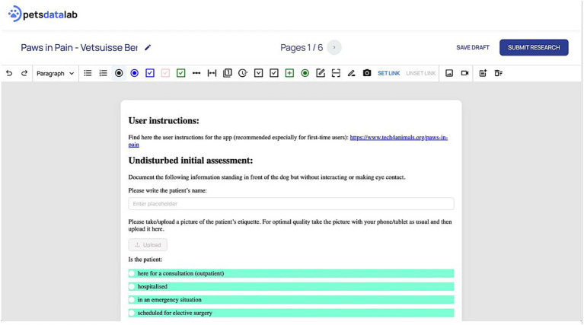This screenshot has width=584, height=325.
Task: Select 'hospitalised' radio option
Action: (x=132, y=287)
